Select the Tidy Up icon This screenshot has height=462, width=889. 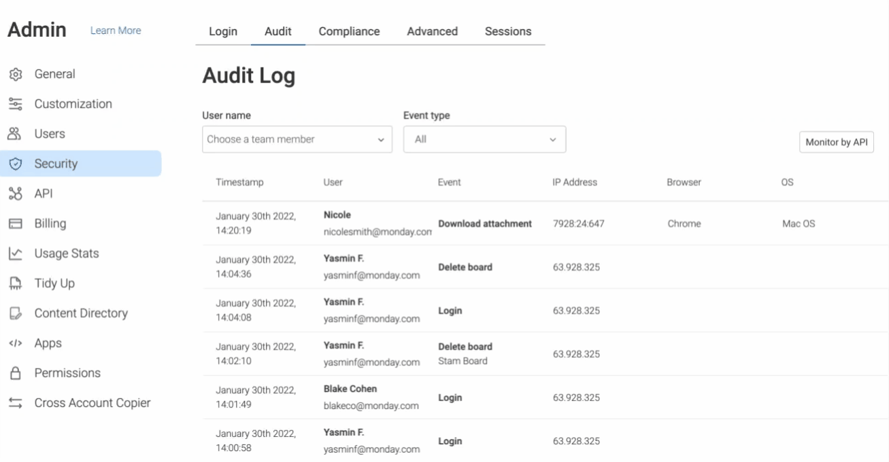coord(15,283)
